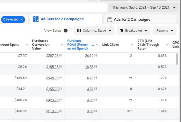Click the $207.98 conversion value link
Screen dimensions: 181x122
[52, 56]
